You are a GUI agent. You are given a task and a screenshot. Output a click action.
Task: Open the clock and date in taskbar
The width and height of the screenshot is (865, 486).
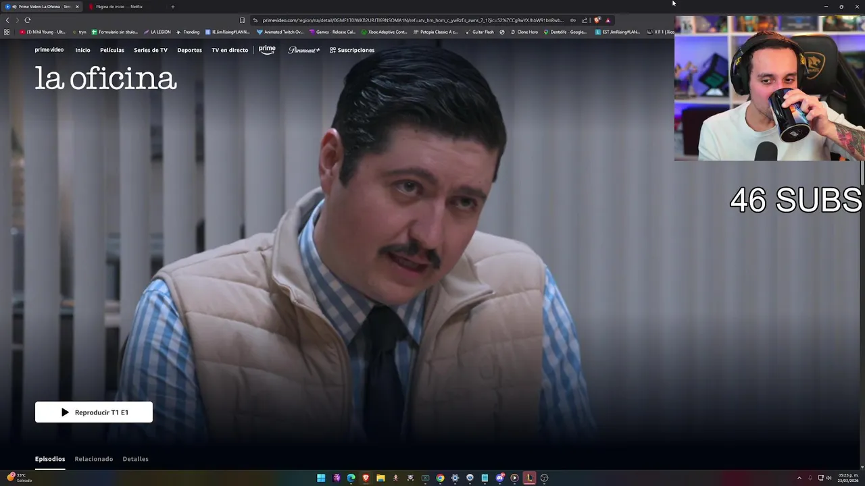(x=848, y=478)
